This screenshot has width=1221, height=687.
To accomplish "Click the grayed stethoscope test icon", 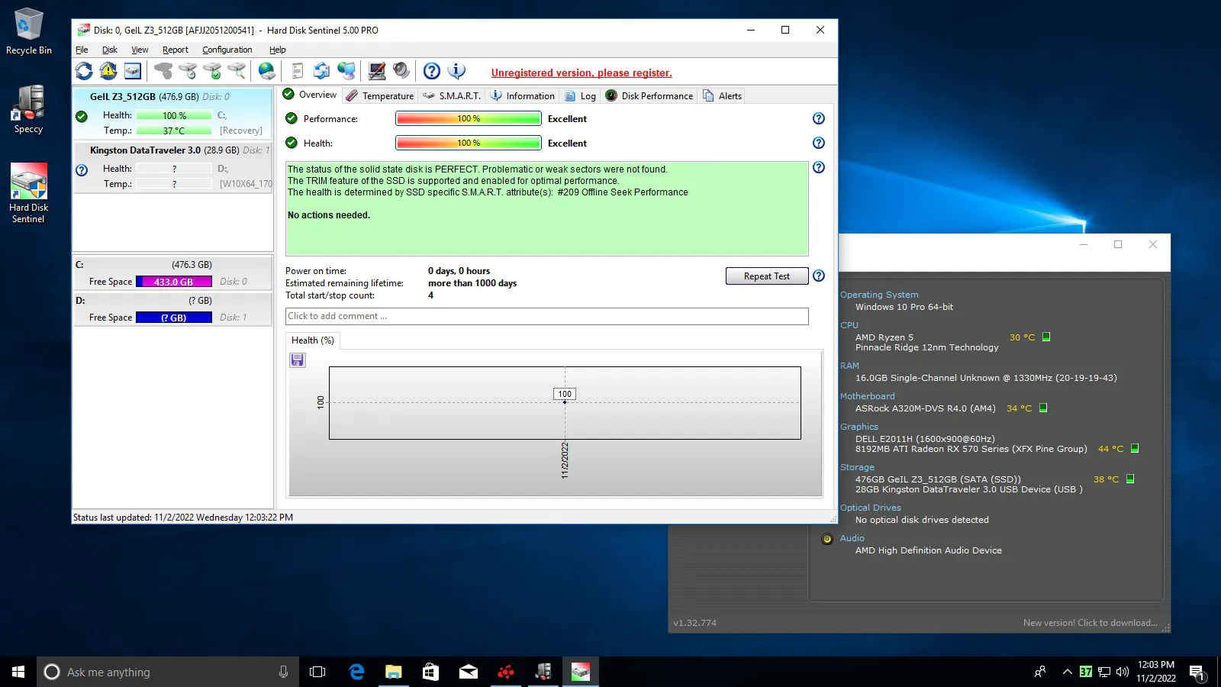I will click(163, 71).
